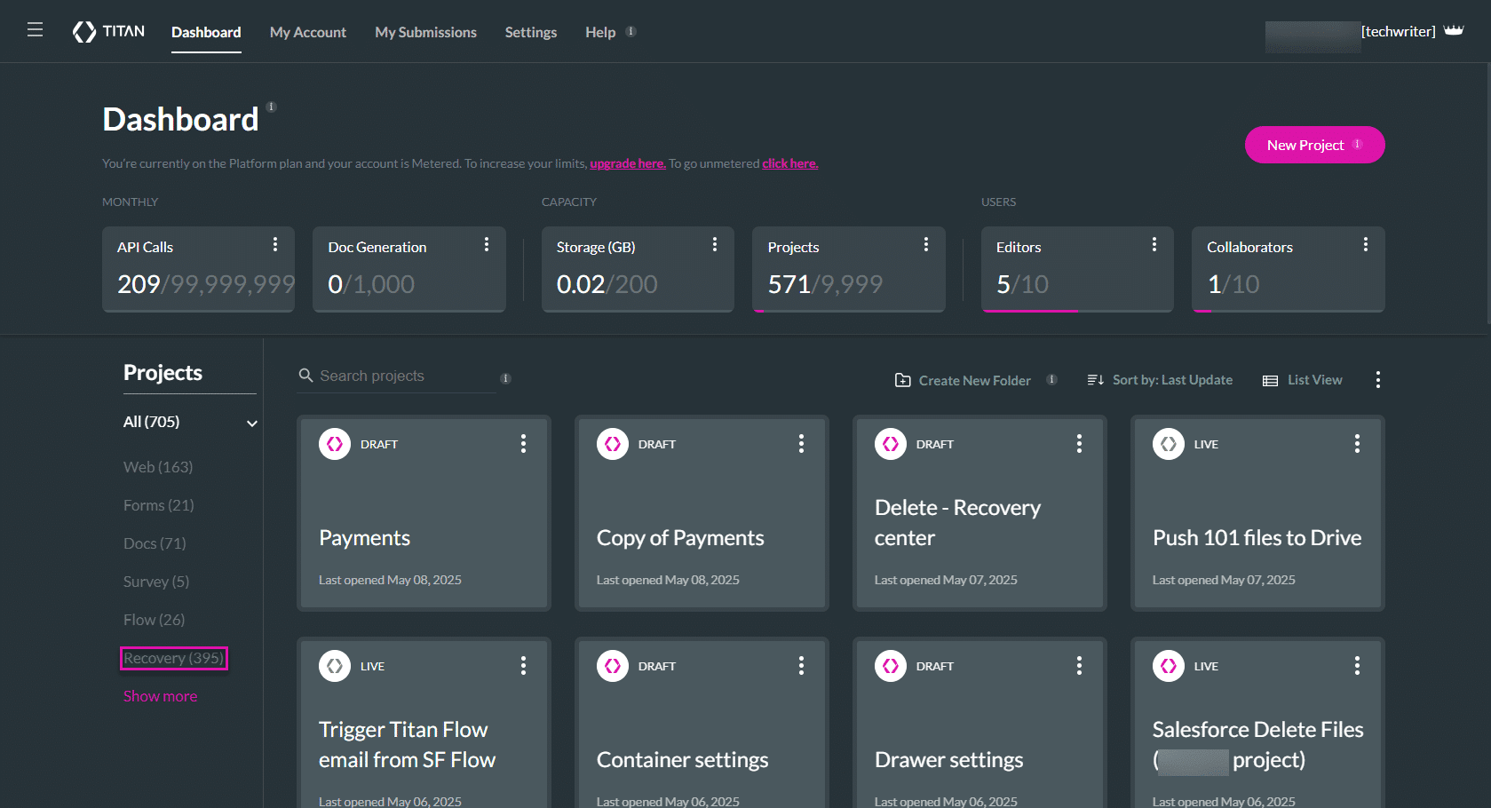Open the API Calls kebab menu

pos(275,245)
